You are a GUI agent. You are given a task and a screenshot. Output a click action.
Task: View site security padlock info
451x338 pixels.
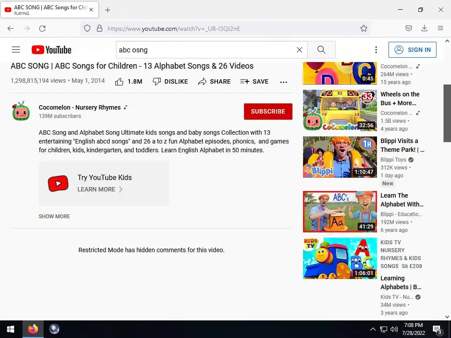[x=100, y=29]
